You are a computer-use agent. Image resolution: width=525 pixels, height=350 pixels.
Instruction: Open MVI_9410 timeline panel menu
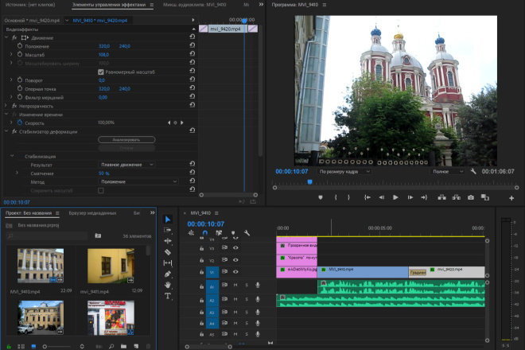click(x=216, y=213)
